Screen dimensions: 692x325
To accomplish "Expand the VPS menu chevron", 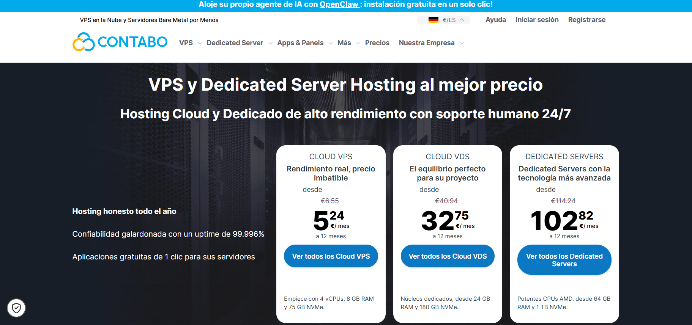I will (200, 43).
